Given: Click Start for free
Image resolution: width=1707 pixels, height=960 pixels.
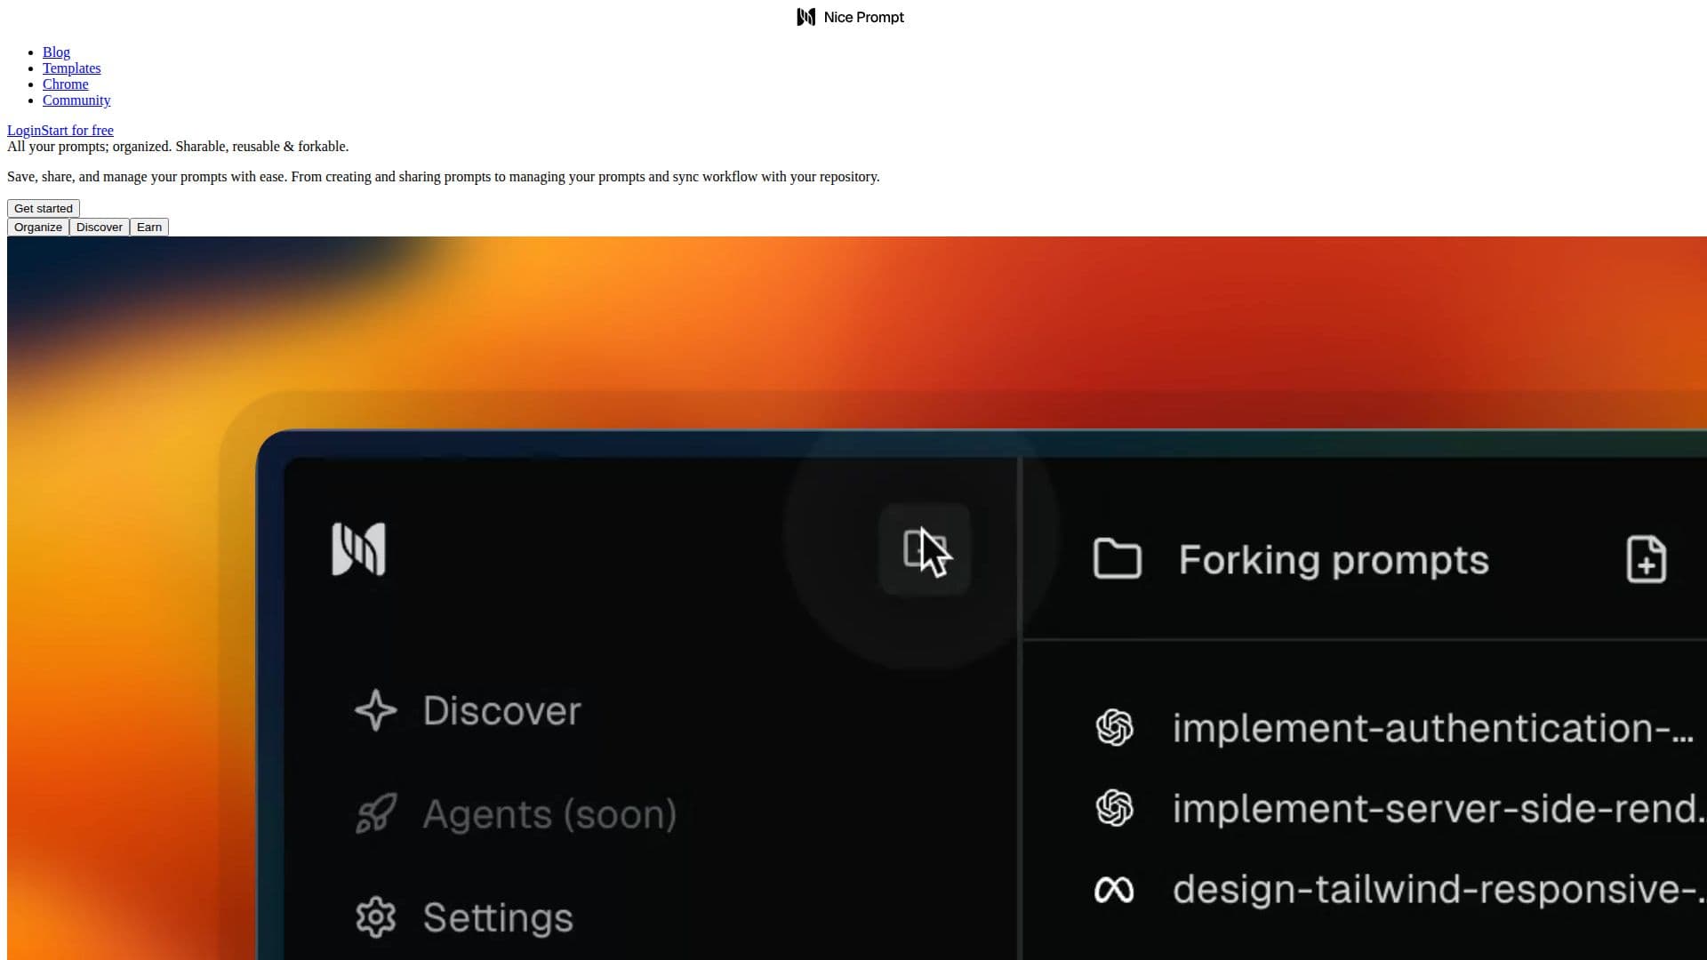Looking at the screenshot, I should point(77,131).
